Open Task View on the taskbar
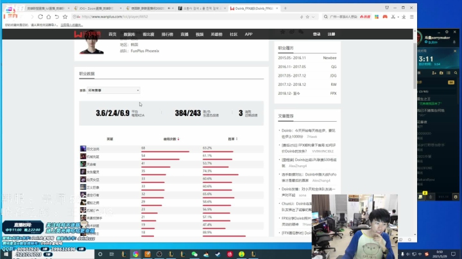 (112, 254)
